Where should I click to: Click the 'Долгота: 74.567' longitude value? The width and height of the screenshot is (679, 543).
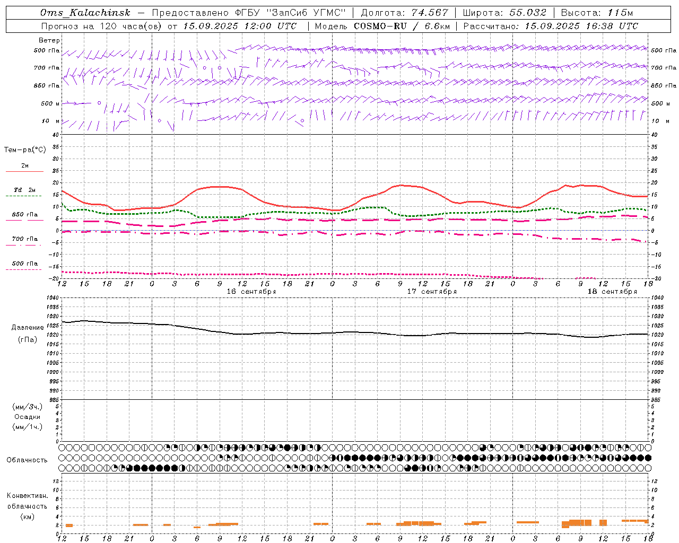pyautogui.click(x=405, y=13)
